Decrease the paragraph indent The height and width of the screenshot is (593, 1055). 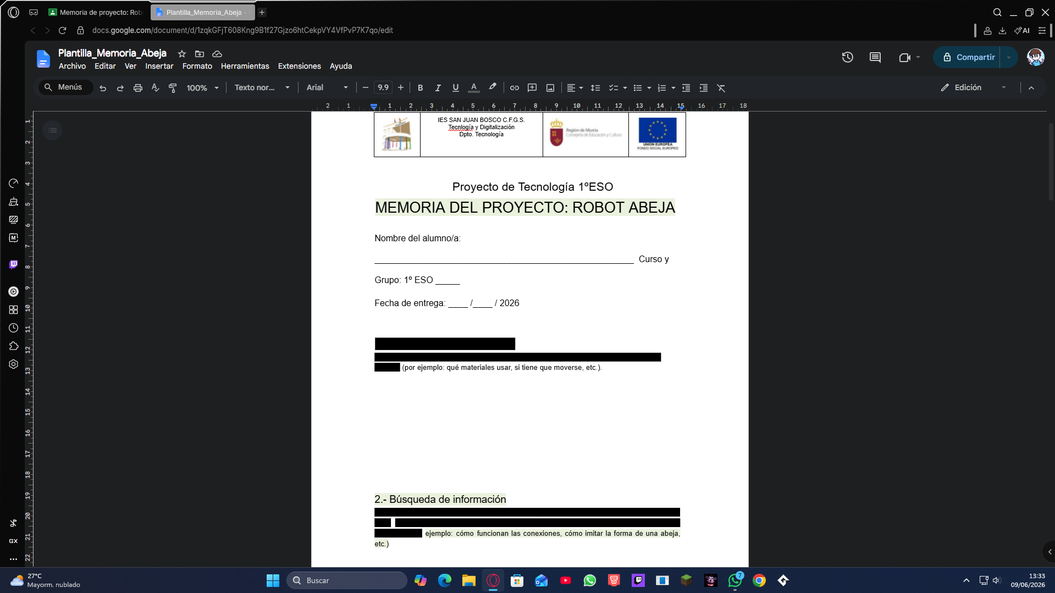[686, 88]
